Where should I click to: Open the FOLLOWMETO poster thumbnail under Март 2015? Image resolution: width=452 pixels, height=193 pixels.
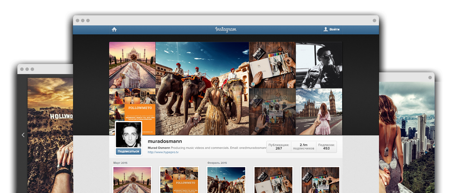click(179, 179)
